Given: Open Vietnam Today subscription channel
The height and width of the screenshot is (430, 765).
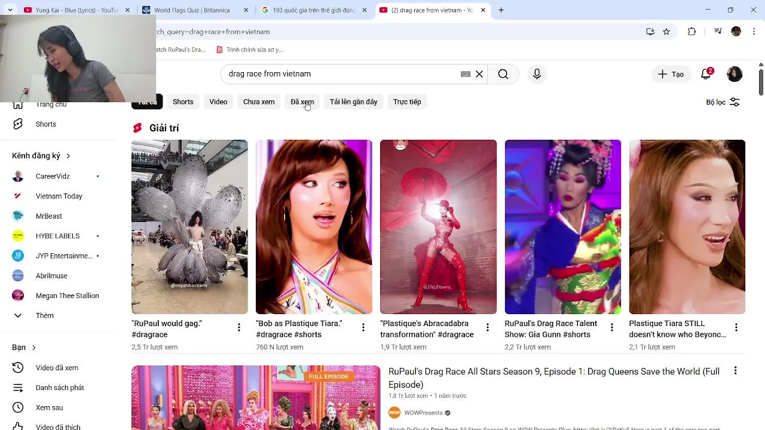Looking at the screenshot, I should [59, 196].
